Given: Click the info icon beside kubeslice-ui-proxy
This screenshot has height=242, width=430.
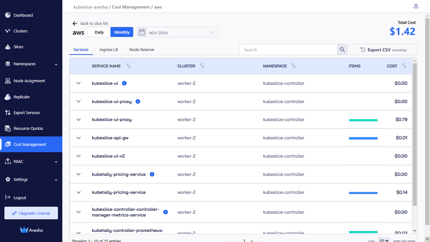Looking at the screenshot, I should (x=138, y=101).
